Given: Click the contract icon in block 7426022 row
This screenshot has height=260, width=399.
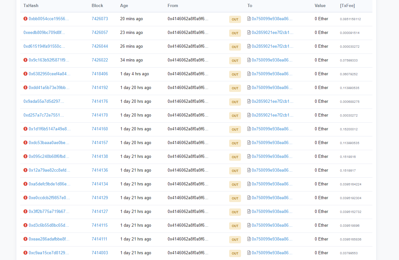Looking at the screenshot, I should pos(249,60).
